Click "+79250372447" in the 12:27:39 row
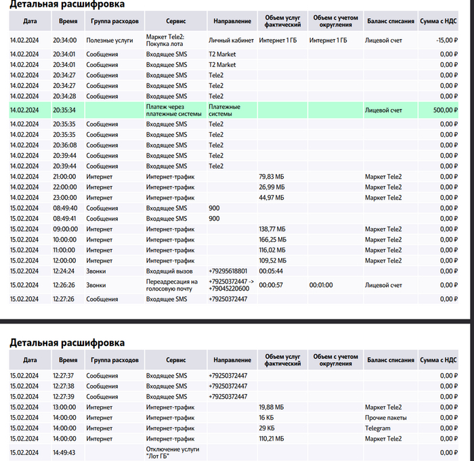The image size is (474, 461). click(x=228, y=397)
